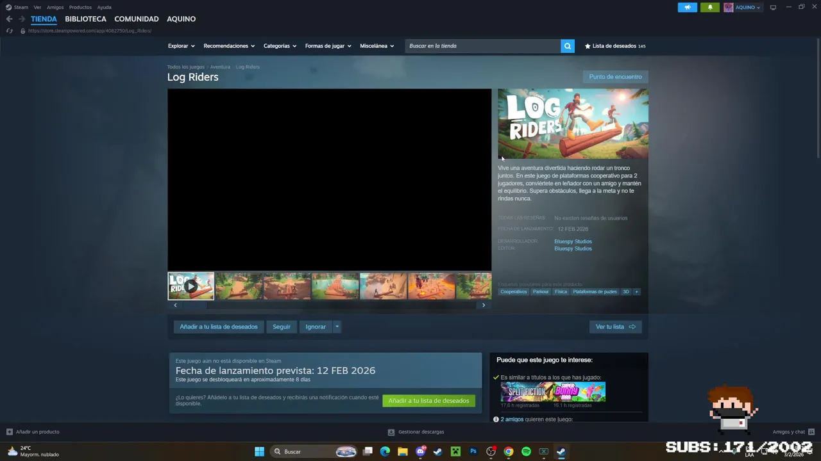Viewport: 821px width, 461px height.
Task: Click the Buscar en la tienda search field
Action: click(x=482, y=46)
